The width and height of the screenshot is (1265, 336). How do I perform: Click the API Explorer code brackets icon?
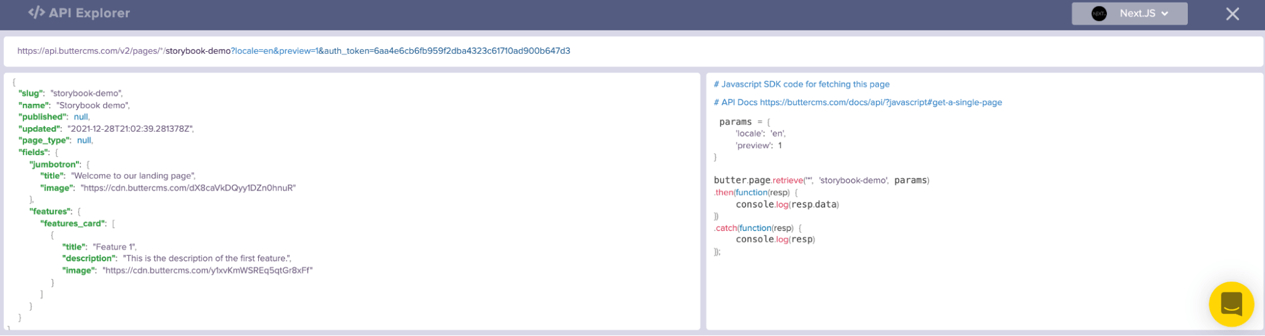[36, 13]
